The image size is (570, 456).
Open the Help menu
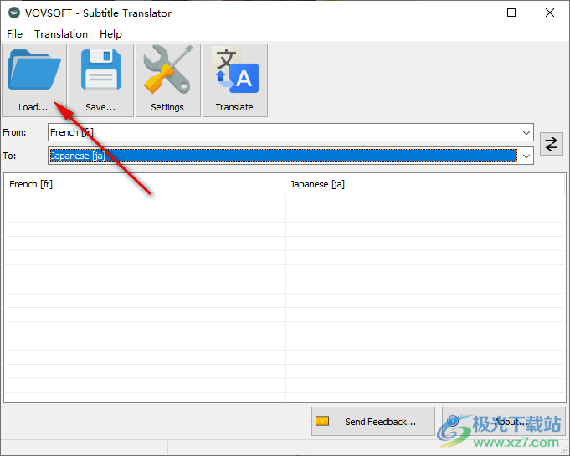coord(110,34)
